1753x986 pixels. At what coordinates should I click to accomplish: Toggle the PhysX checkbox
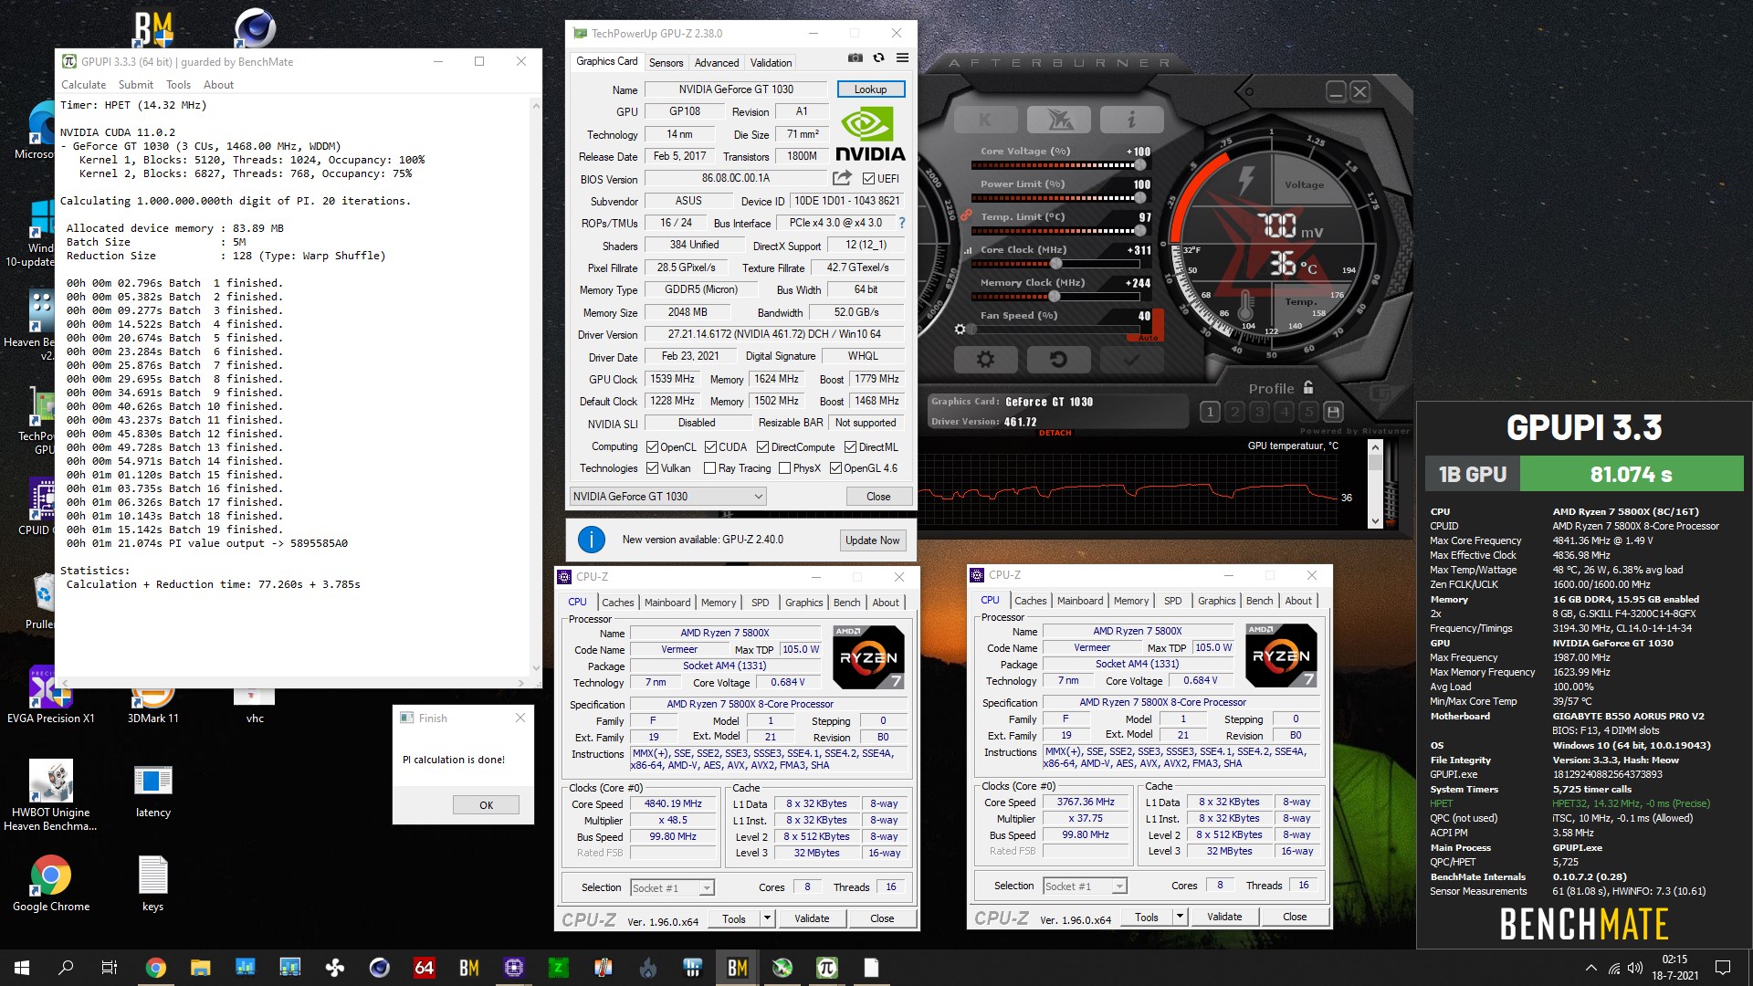tap(784, 468)
